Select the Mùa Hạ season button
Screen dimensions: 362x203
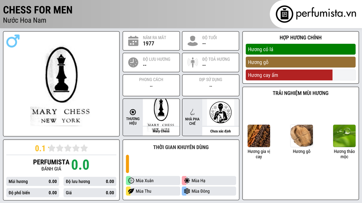click(x=209, y=180)
